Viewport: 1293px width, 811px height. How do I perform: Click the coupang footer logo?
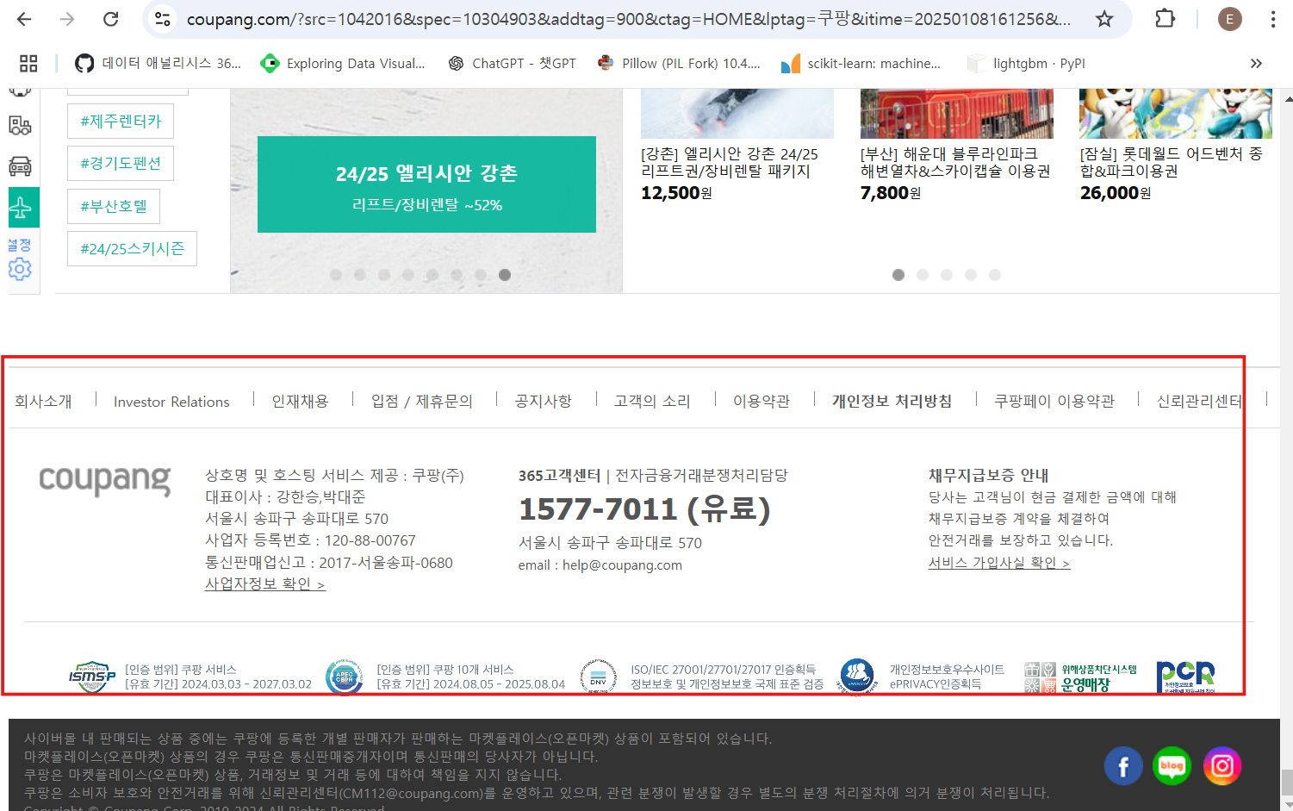pos(105,481)
